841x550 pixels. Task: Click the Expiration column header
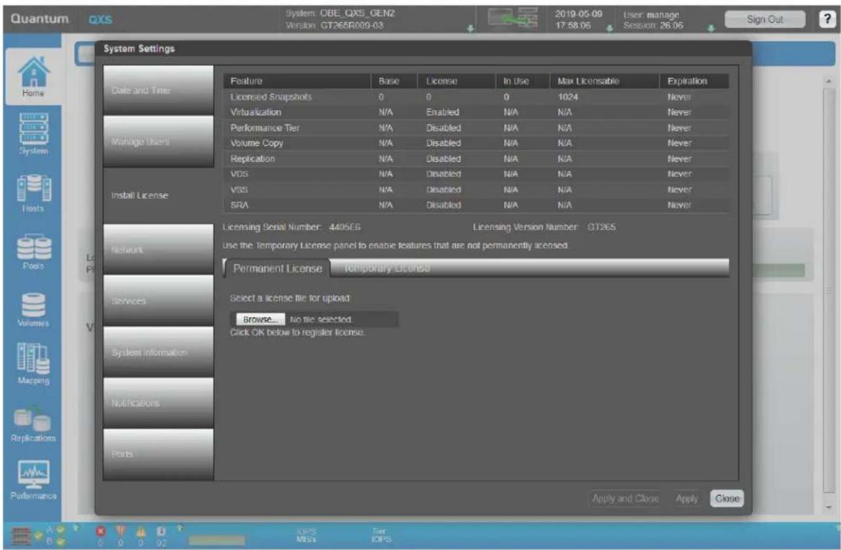tap(694, 81)
